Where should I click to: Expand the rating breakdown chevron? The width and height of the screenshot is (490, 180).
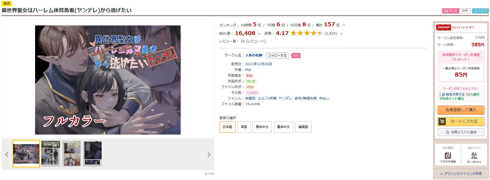341,34
